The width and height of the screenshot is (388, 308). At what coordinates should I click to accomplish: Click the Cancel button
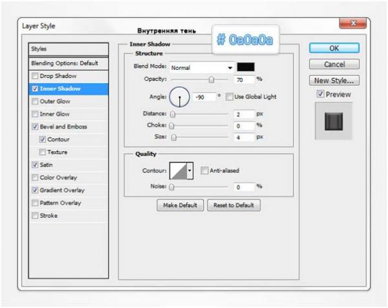point(334,64)
